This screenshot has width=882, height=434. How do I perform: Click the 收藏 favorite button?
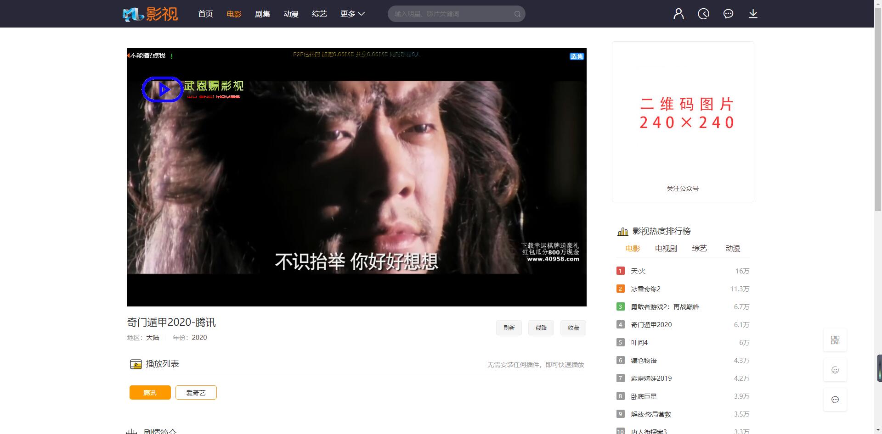click(x=573, y=328)
